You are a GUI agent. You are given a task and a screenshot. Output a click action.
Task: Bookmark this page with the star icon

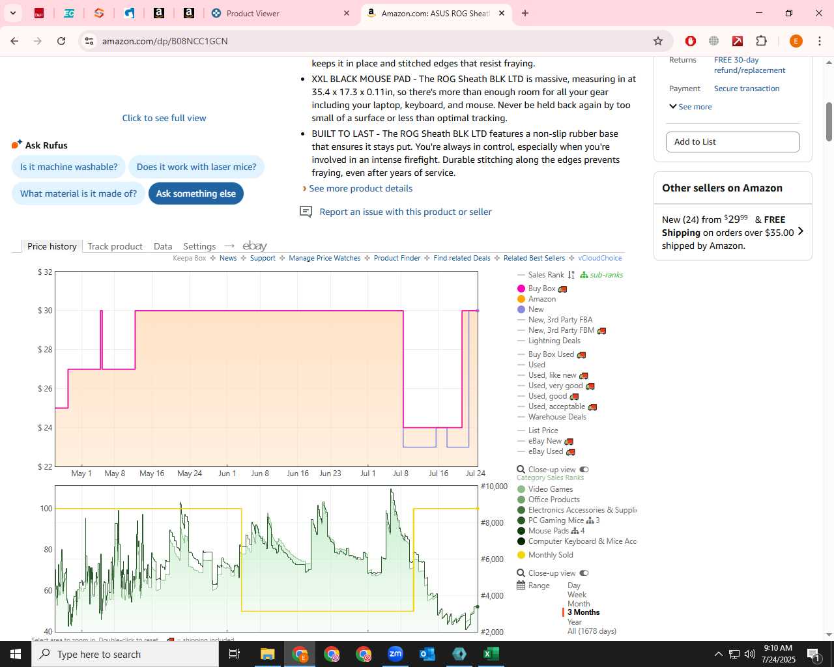point(658,41)
